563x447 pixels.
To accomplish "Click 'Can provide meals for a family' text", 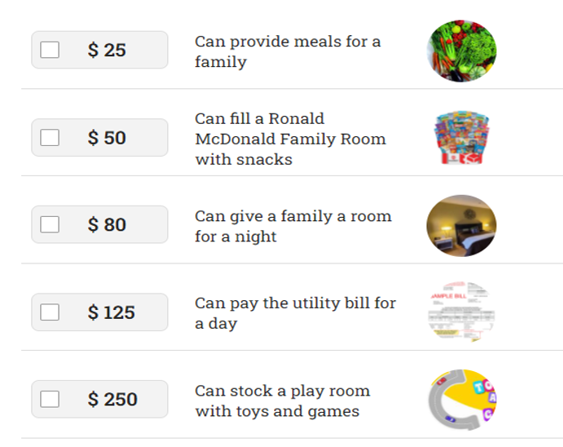I will click(287, 51).
